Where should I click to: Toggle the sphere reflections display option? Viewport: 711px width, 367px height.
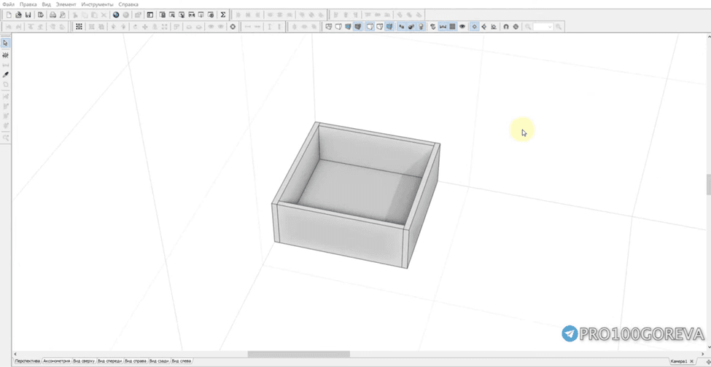411,27
